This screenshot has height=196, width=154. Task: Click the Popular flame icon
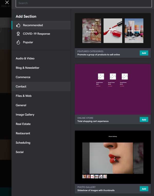pos(18,42)
